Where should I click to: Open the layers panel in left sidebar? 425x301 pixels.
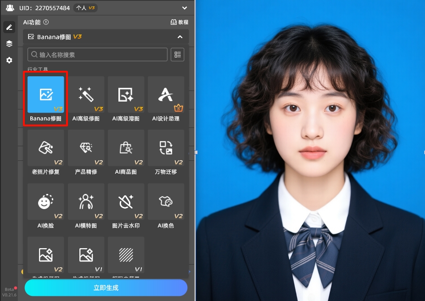(x=9, y=44)
